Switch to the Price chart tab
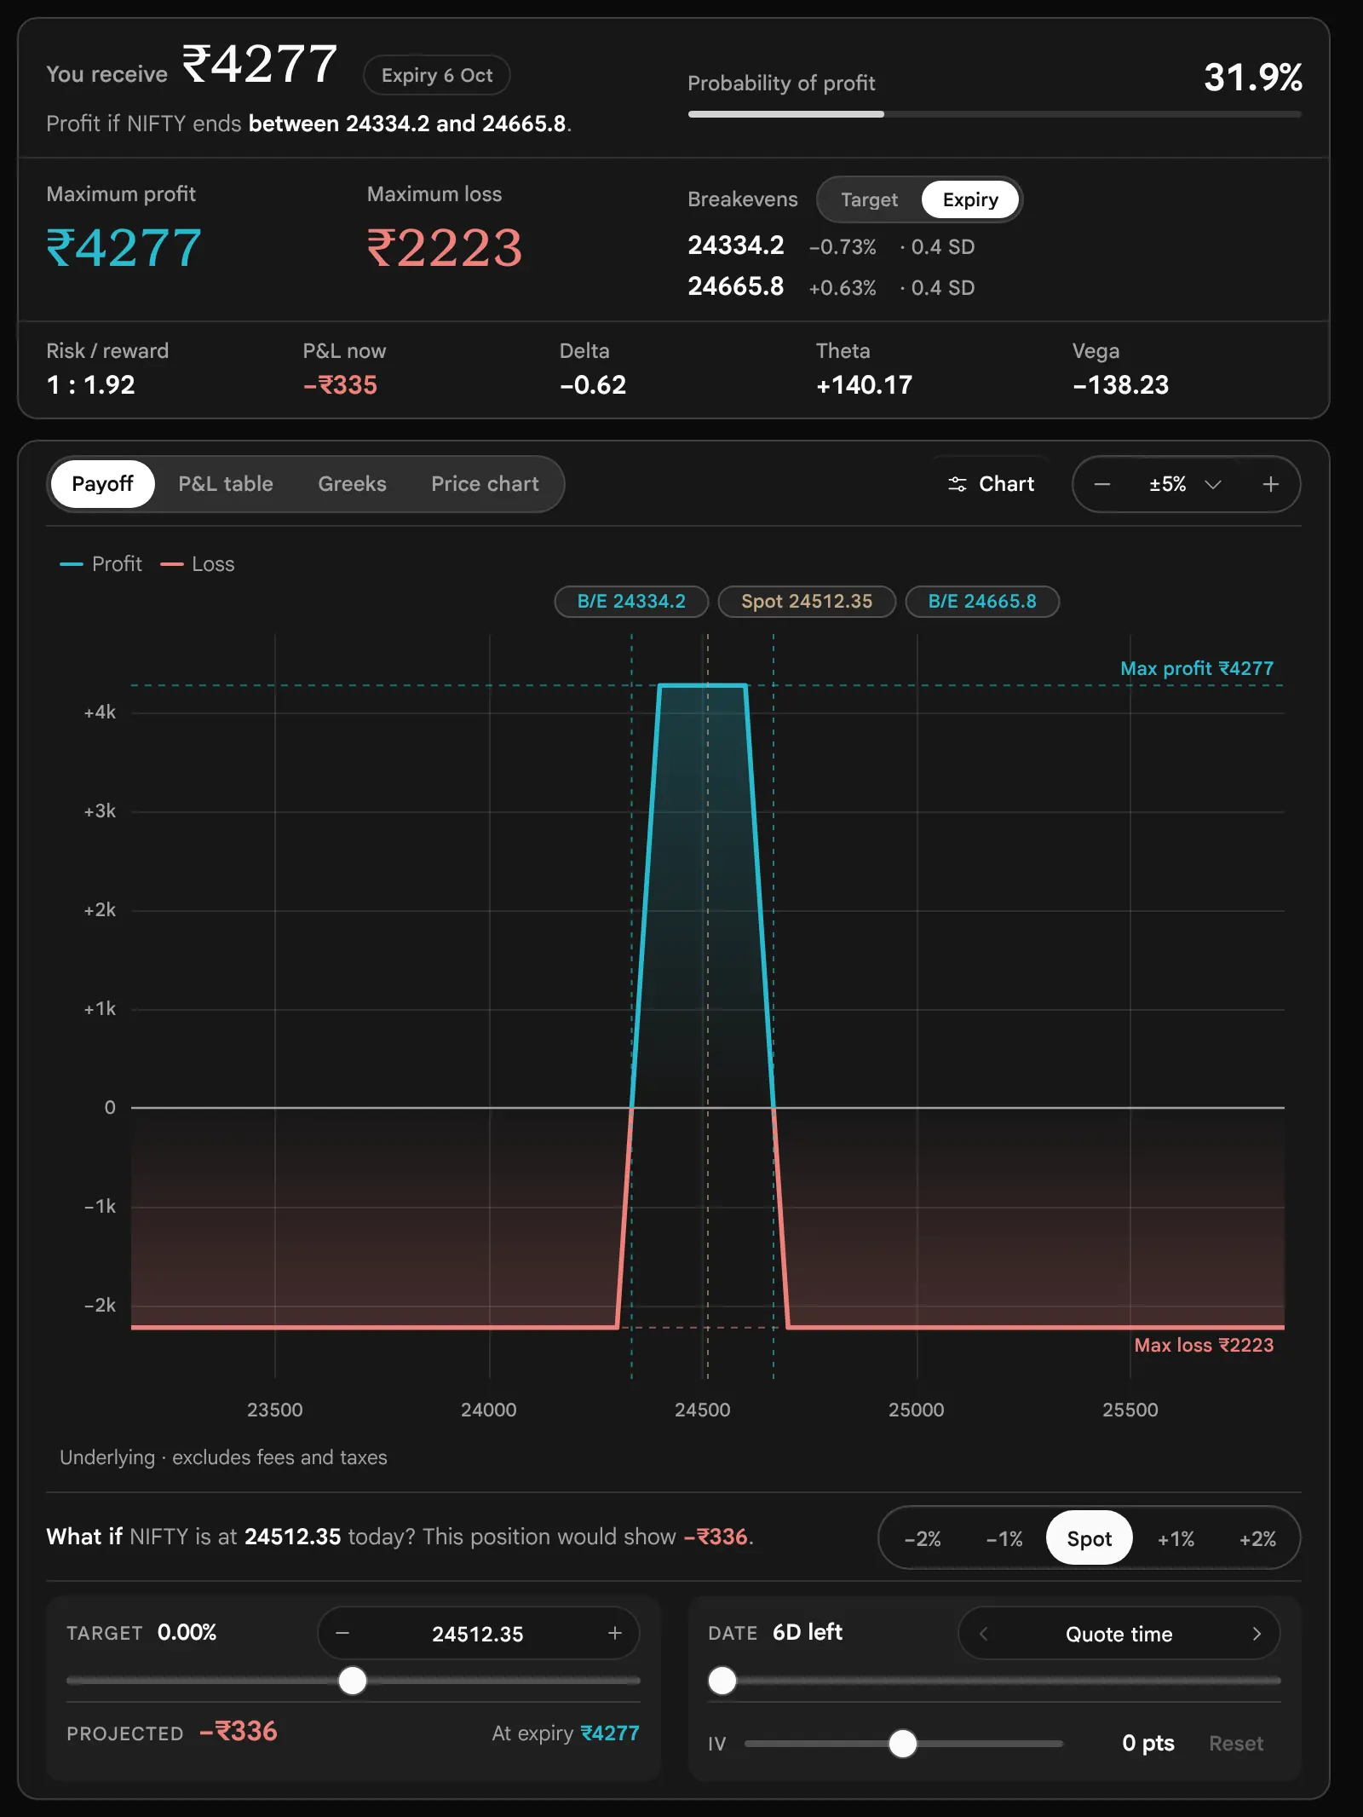This screenshot has height=1817, width=1363. (x=485, y=484)
